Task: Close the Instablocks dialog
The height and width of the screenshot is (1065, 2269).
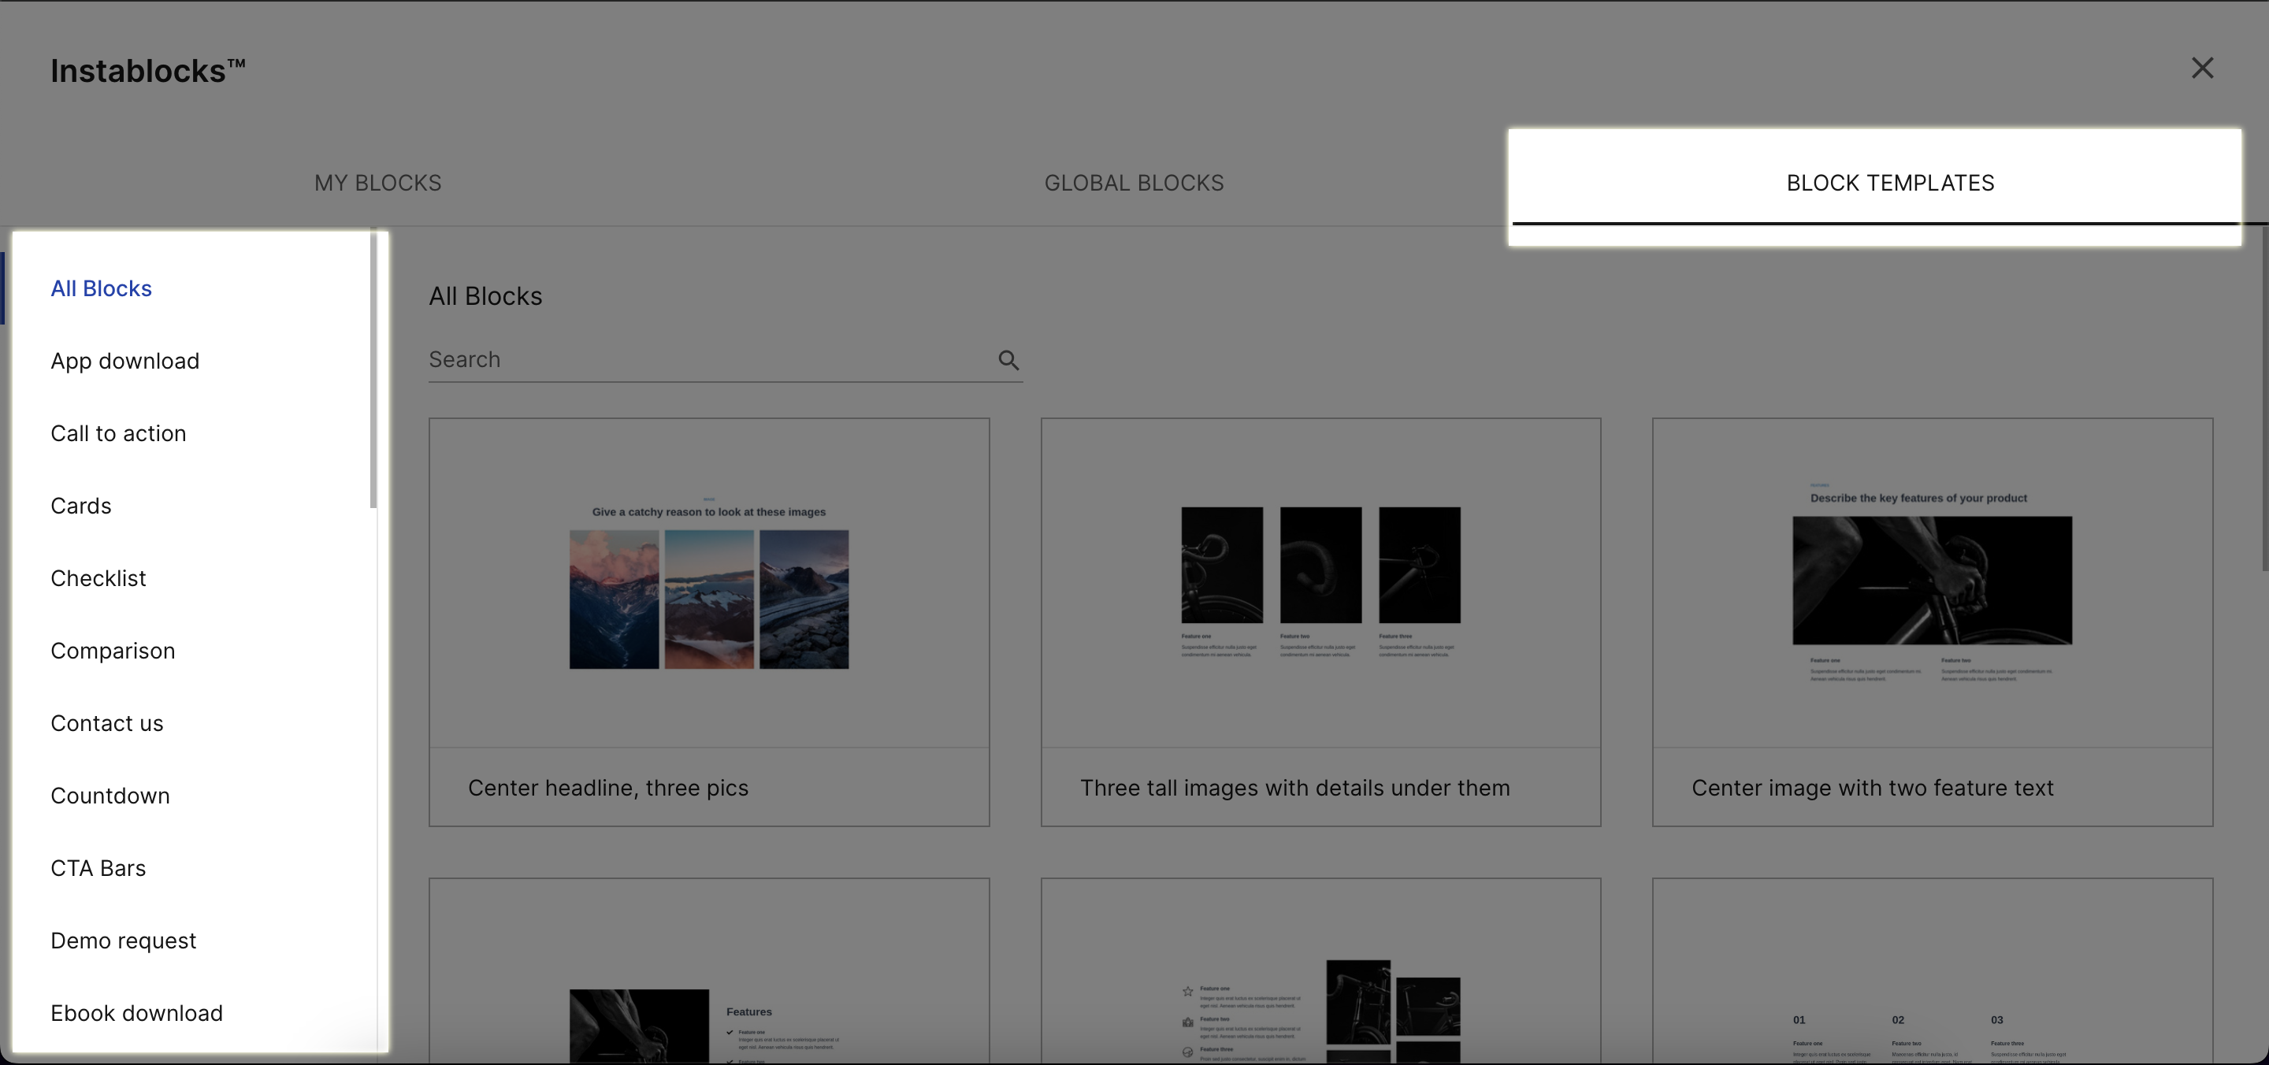Action: coord(2202,68)
